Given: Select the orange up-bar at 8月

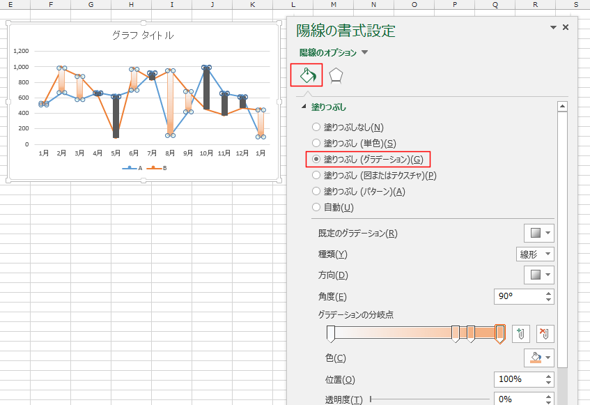Looking at the screenshot, I should coord(170,102).
